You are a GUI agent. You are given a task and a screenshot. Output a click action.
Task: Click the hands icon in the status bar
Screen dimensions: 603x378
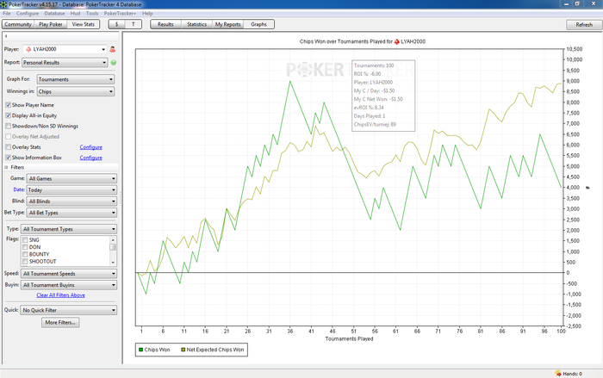[x=556, y=373]
